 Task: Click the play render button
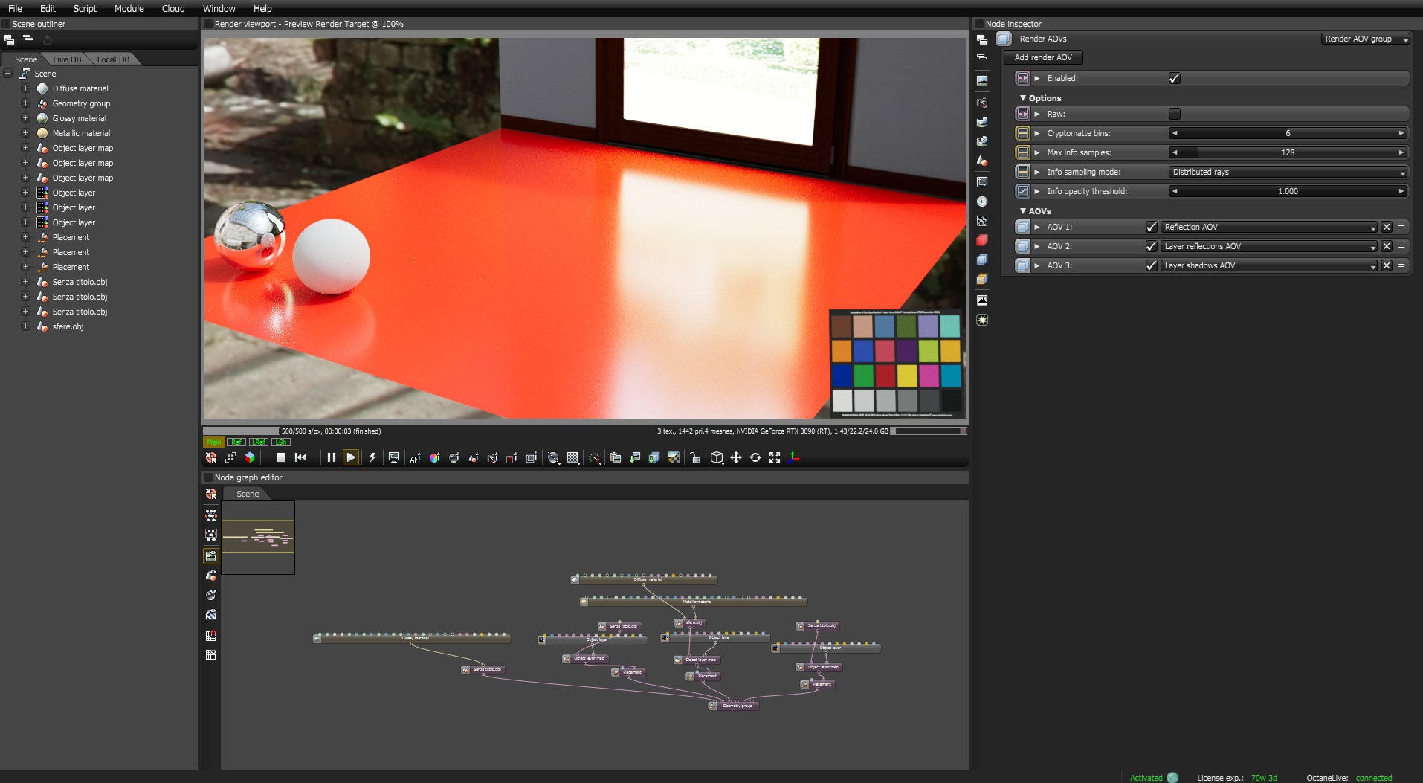pos(351,457)
